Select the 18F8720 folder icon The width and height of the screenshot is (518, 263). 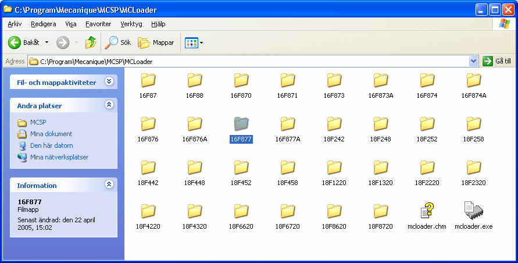(x=381, y=211)
